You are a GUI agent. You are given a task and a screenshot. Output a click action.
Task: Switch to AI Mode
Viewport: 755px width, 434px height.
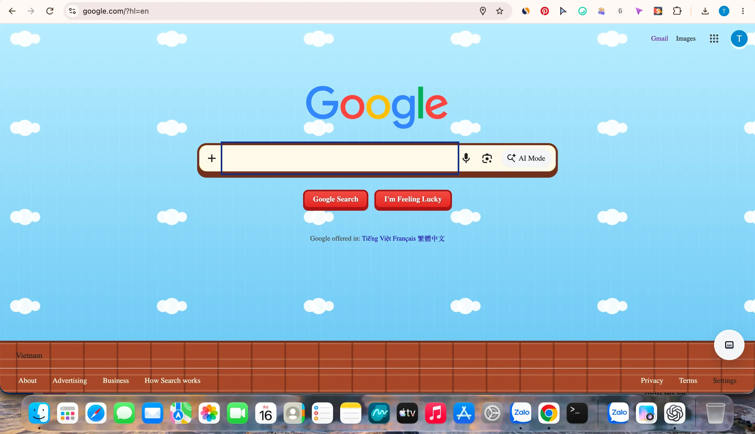[526, 158]
